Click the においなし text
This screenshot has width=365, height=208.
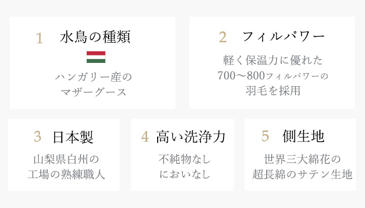(x=185, y=175)
